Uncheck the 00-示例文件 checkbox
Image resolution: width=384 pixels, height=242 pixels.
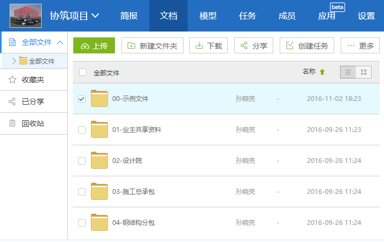[82, 99]
